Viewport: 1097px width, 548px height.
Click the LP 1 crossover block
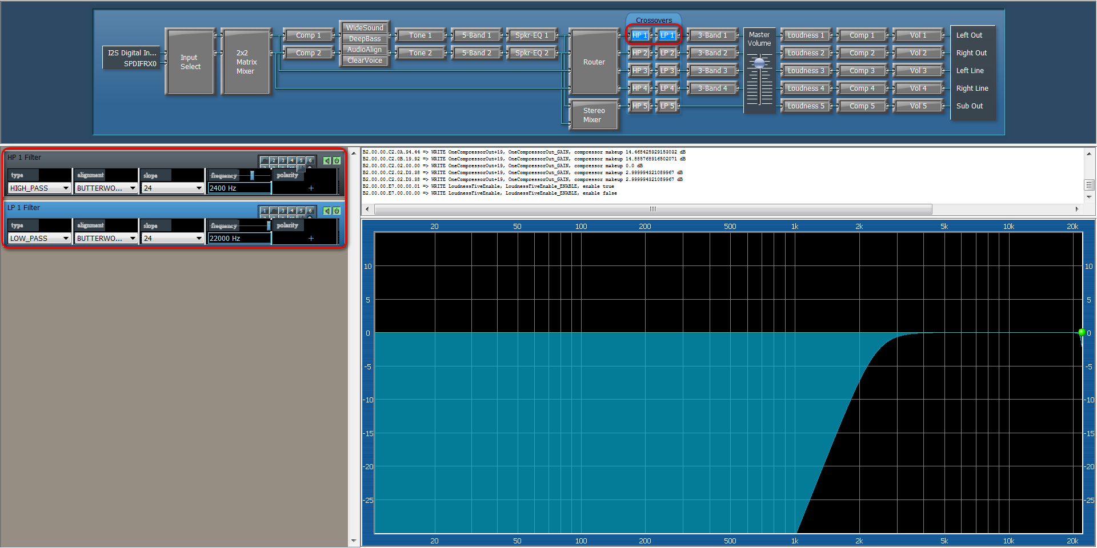(667, 35)
